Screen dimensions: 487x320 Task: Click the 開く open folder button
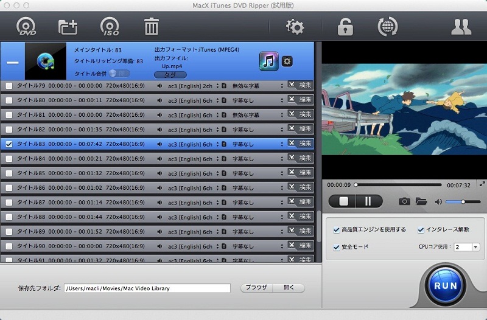click(x=289, y=287)
